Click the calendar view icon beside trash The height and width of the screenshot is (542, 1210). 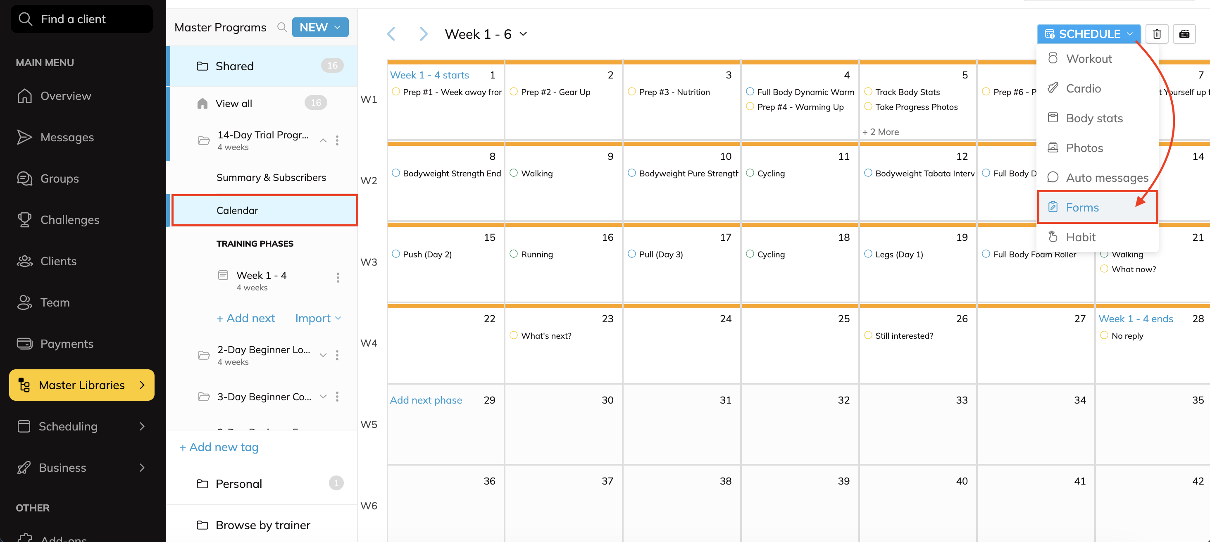point(1184,34)
